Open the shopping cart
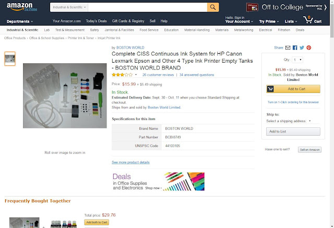This screenshot has height=228, width=334. point(314,20)
